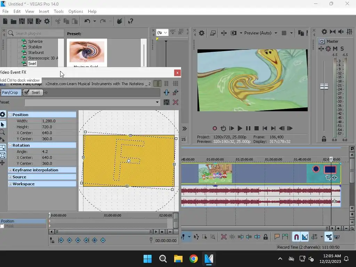Expand the Source property group
The image size is (356, 267).
click(10, 177)
